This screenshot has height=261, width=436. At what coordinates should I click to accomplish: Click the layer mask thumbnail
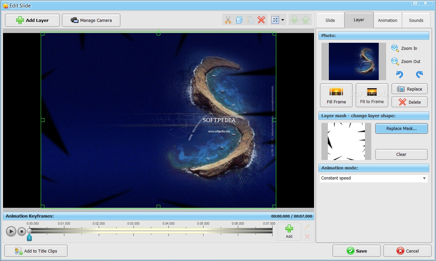(346, 141)
